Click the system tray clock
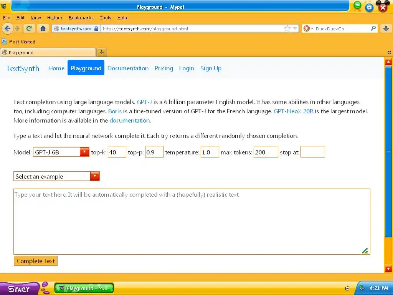 (379, 288)
